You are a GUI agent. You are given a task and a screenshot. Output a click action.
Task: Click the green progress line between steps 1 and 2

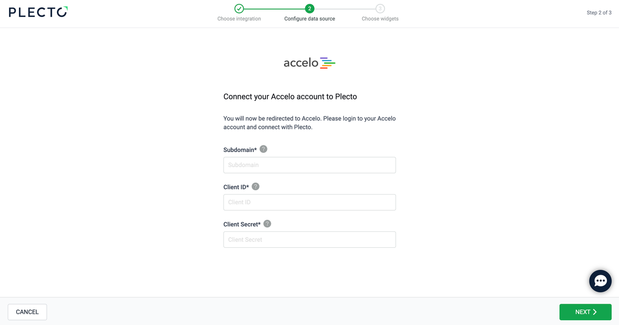(274, 9)
